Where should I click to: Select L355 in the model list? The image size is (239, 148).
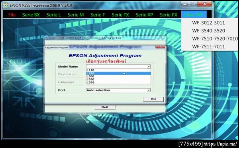tap(118, 82)
